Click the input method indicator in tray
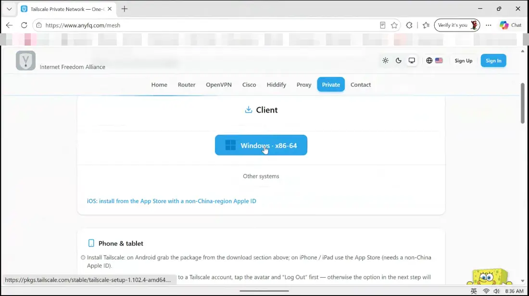 point(474,291)
